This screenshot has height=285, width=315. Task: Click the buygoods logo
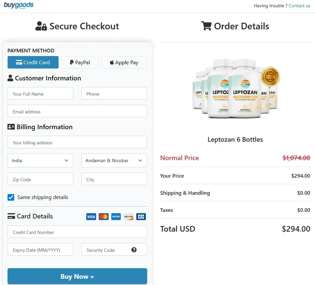(19, 6)
